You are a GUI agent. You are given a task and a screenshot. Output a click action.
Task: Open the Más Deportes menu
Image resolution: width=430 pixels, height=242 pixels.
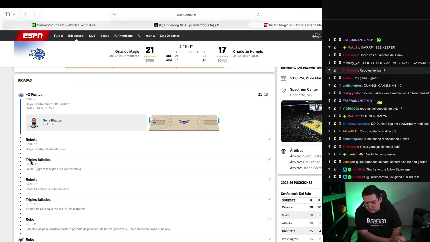pyautogui.click(x=170, y=36)
